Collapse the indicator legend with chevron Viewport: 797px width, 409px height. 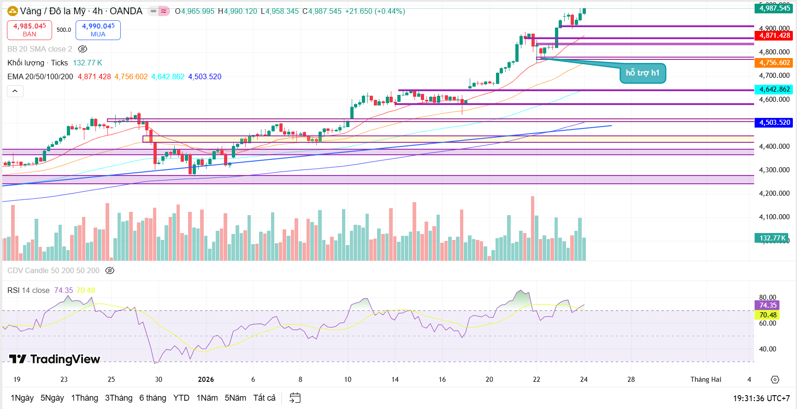15,91
